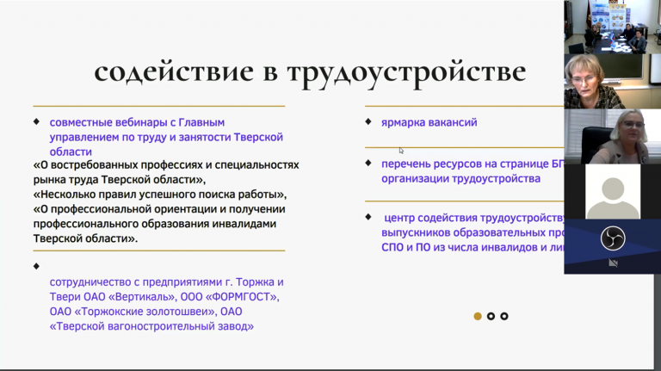
Task: Click the gold first slide indicator dot
Action: [478, 316]
